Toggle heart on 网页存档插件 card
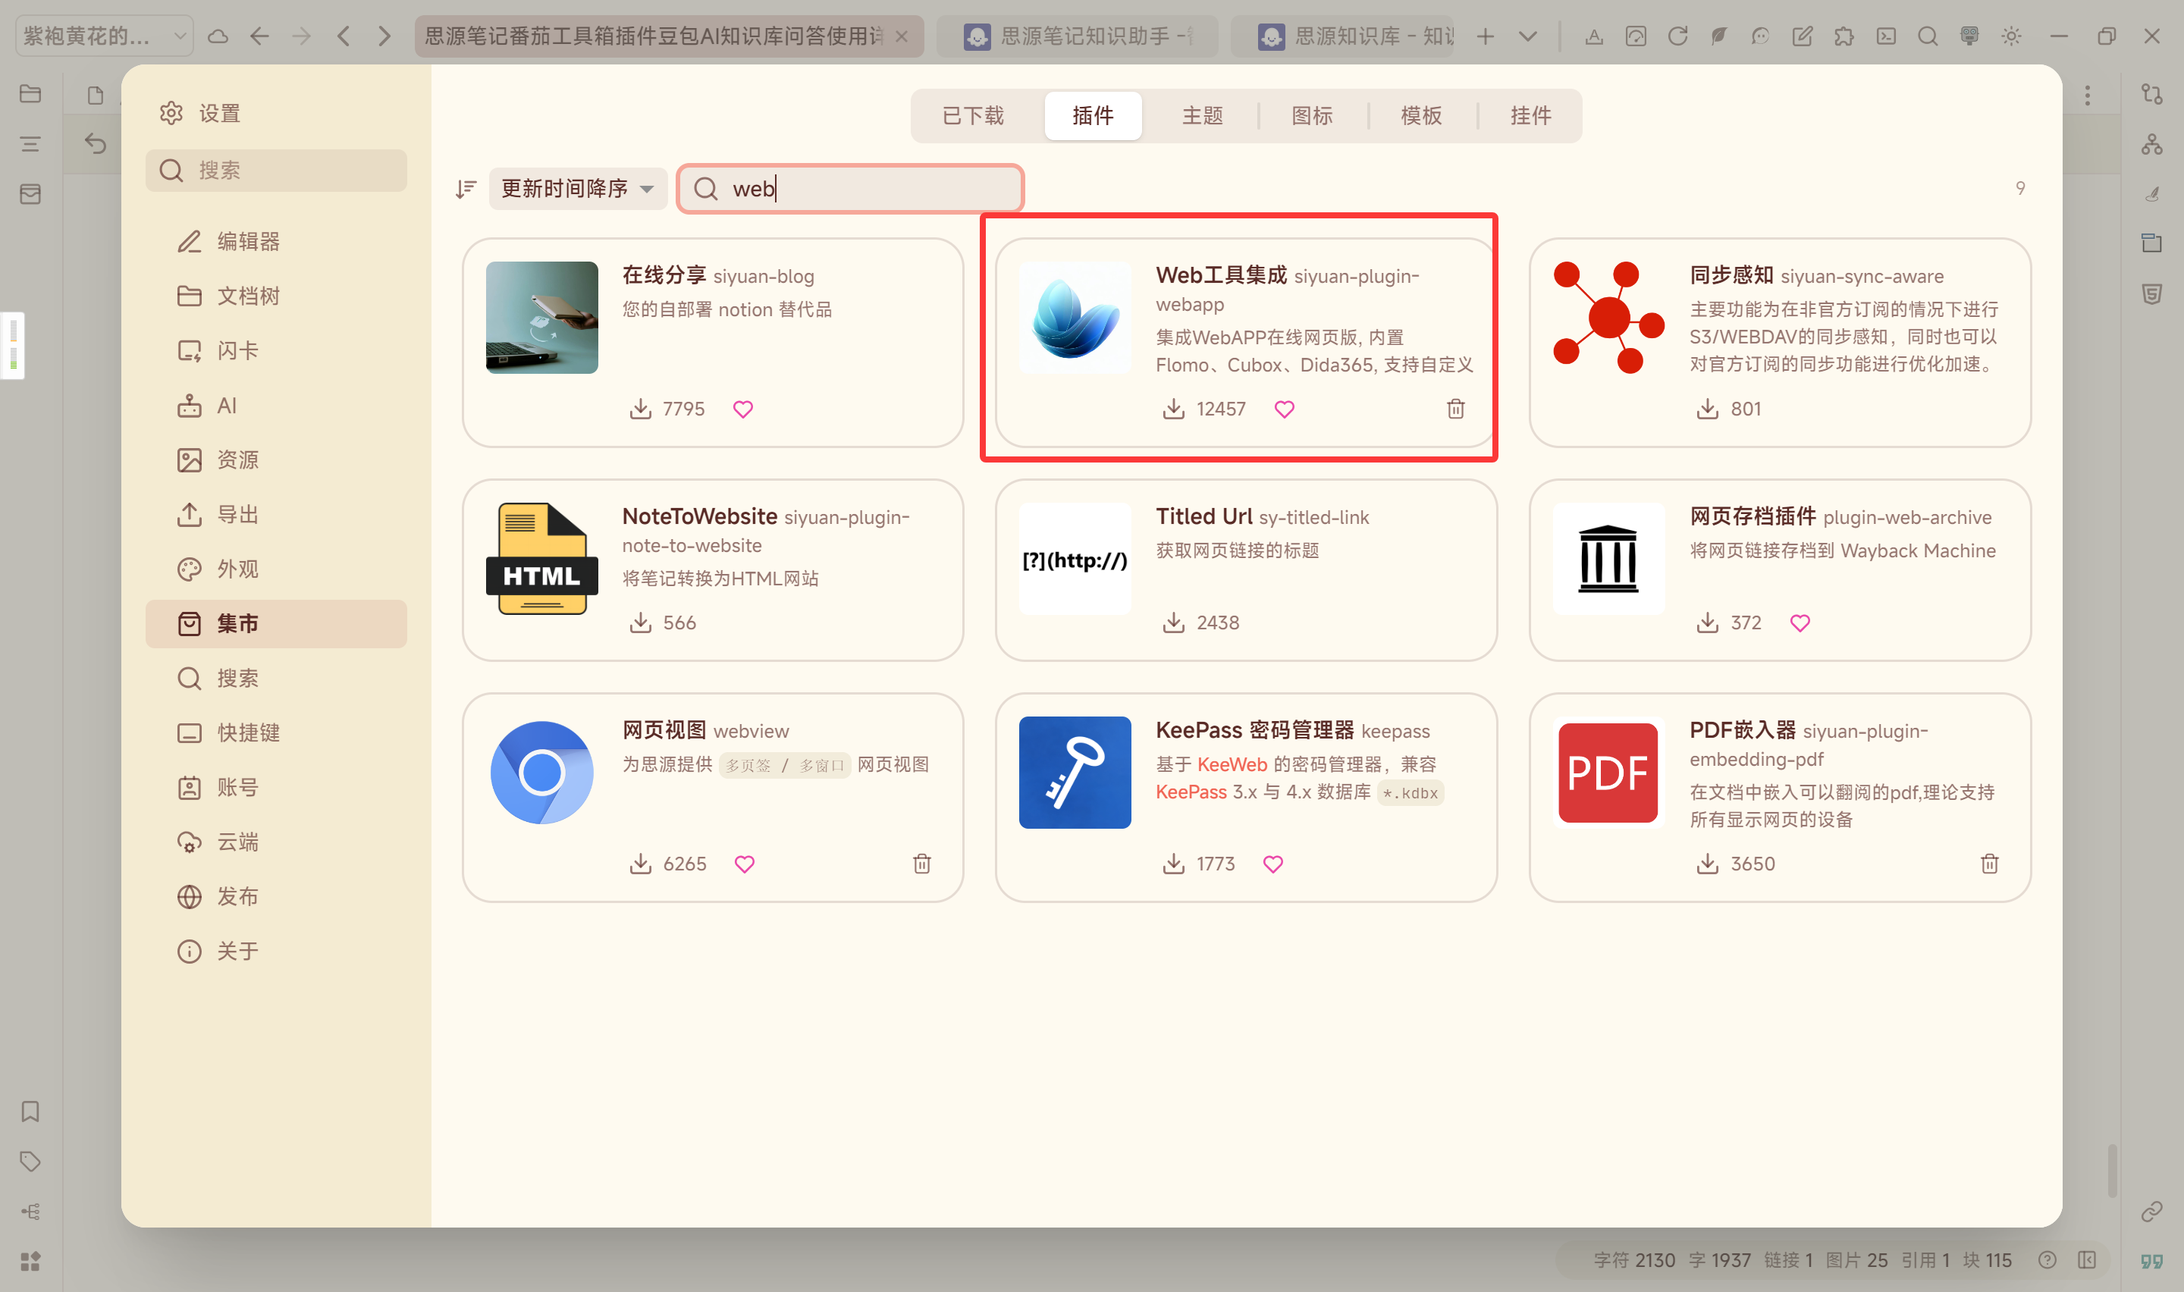 tap(1800, 622)
